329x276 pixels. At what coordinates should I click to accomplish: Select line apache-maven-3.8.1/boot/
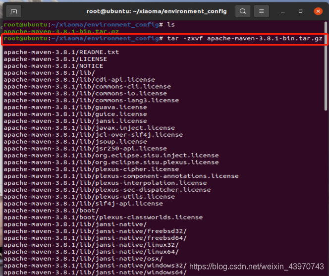51,211
